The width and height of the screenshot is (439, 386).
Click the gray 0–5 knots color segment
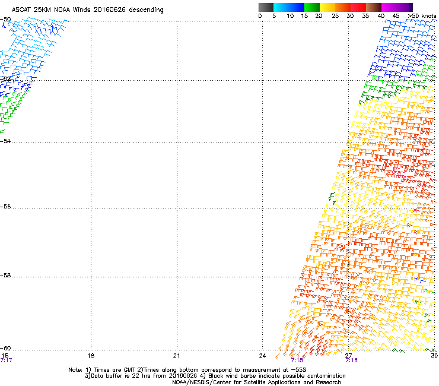[x=266, y=7]
